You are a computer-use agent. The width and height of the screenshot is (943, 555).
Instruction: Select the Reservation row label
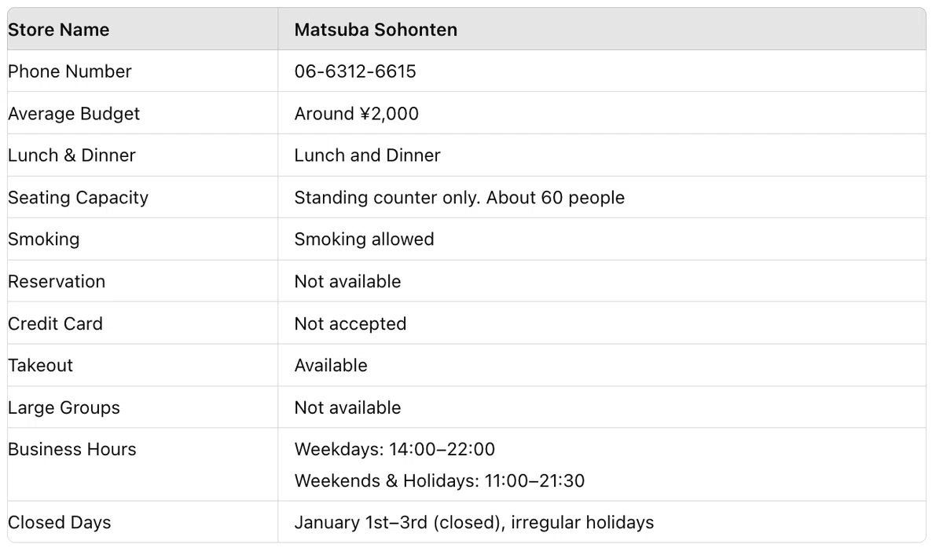57,282
